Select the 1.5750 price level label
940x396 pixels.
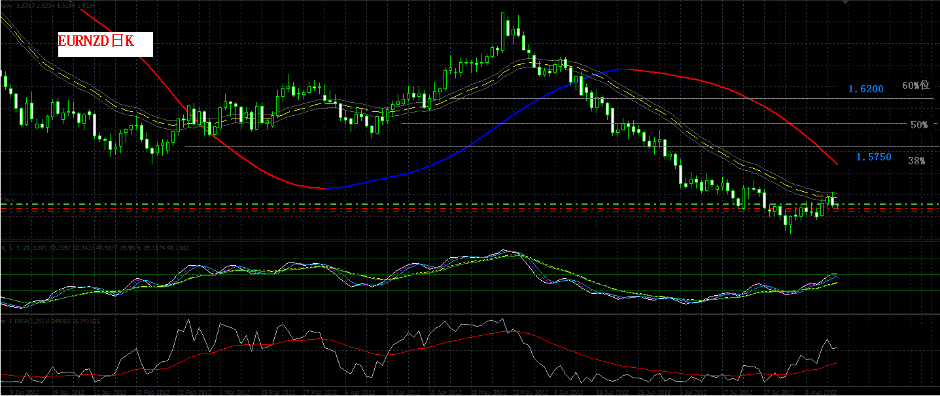point(873,157)
